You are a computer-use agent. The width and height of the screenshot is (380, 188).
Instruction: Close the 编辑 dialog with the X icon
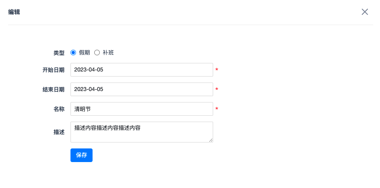click(x=365, y=12)
